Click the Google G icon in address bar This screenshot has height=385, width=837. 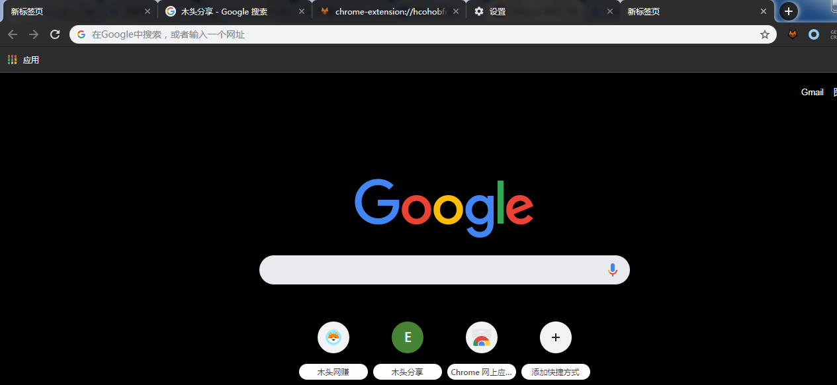coord(81,34)
